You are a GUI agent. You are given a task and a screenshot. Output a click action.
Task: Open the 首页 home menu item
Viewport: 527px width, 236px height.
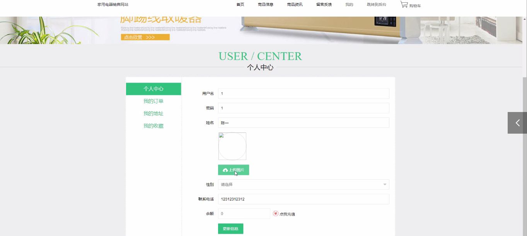tap(240, 5)
